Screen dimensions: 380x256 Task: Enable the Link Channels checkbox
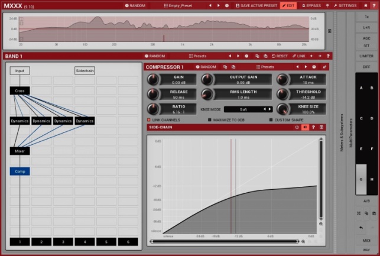[149, 120]
